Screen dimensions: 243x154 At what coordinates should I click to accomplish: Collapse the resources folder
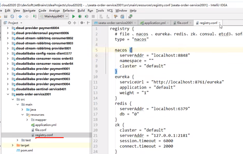click(x=22, y=115)
